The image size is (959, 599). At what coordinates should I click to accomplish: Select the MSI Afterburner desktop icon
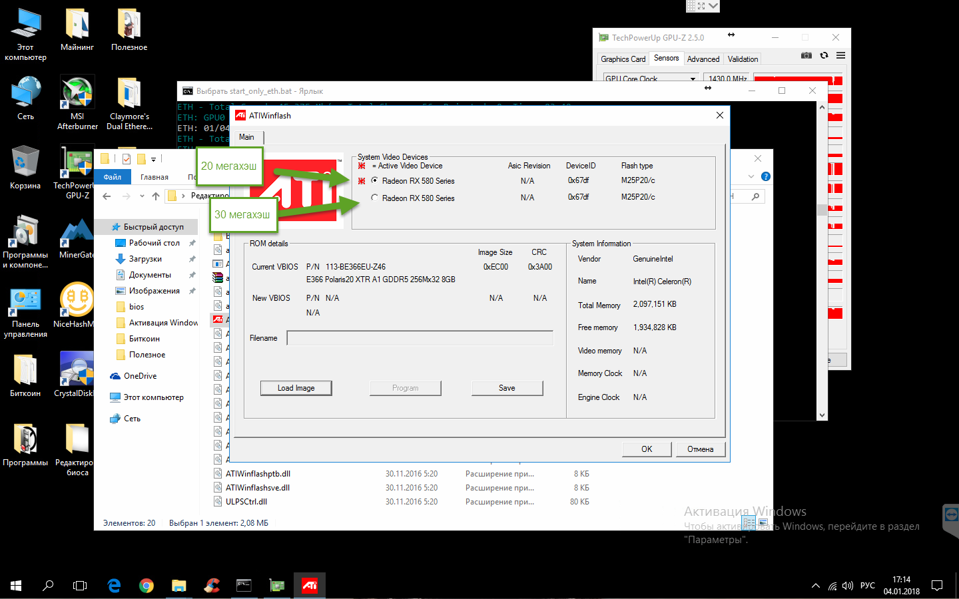[77, 103]
